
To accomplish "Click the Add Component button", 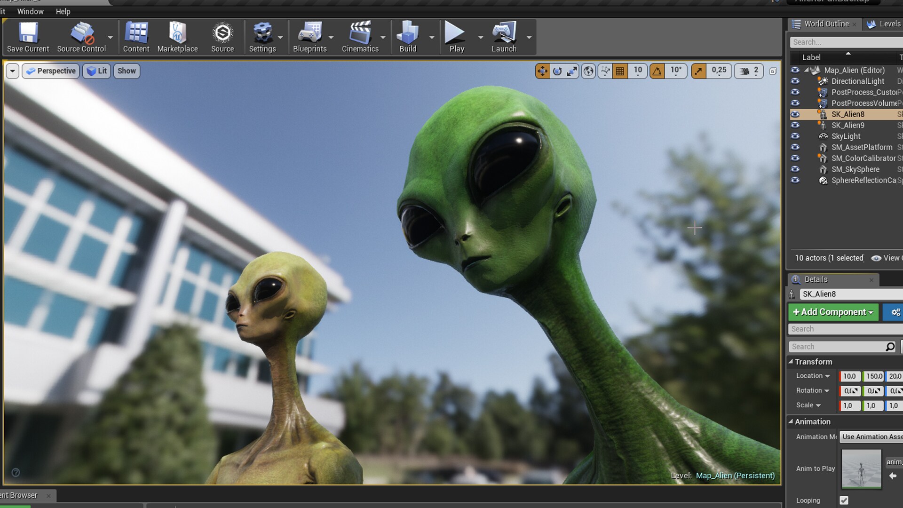I will (833, 312).
